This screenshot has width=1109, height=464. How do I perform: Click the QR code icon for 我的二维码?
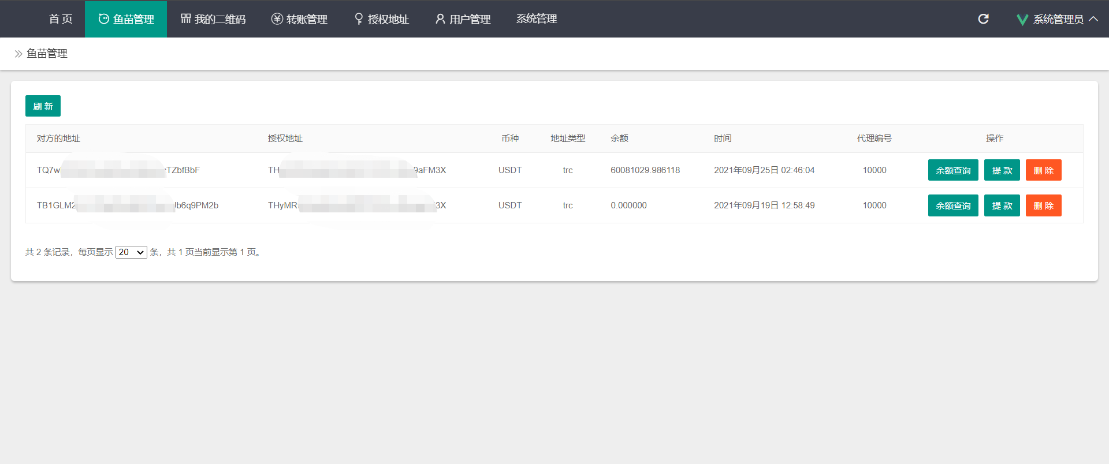pos(185,19)
